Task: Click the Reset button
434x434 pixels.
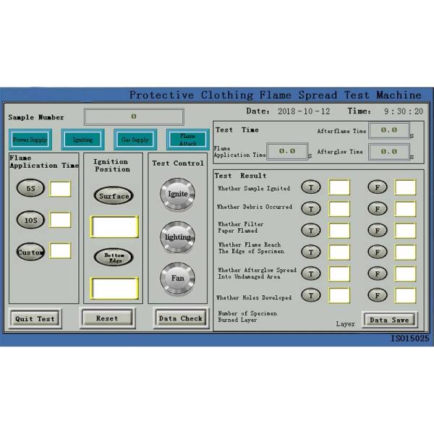Action: coord(107,318)
